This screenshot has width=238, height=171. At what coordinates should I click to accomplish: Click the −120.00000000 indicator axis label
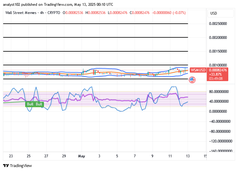pos(221,141)
